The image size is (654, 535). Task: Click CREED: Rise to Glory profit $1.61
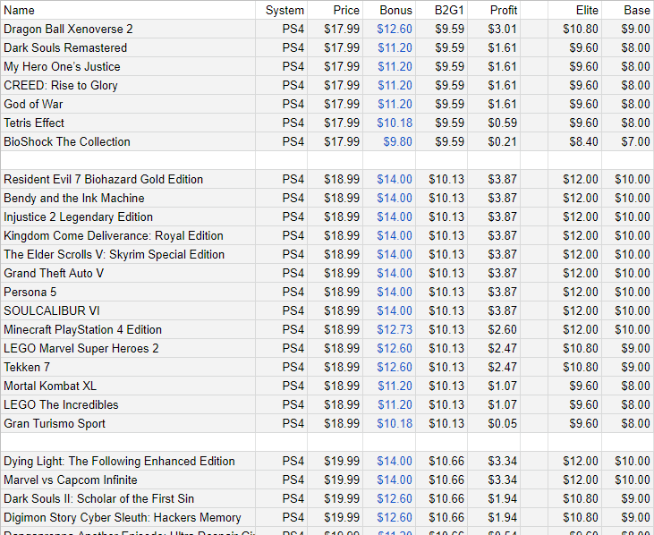tap(494, 85)
